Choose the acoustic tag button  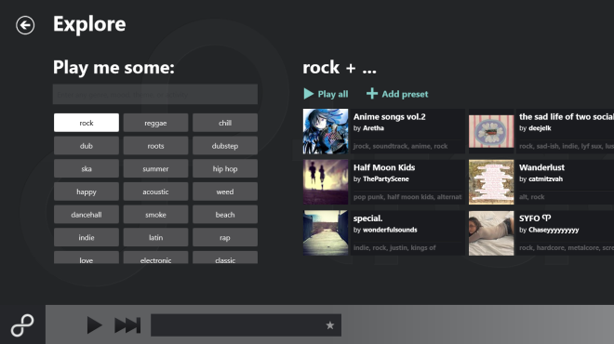(155, 192)
